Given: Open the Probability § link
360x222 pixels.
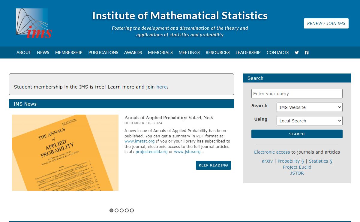Looking at the screenshot, I should click(291, 161).
